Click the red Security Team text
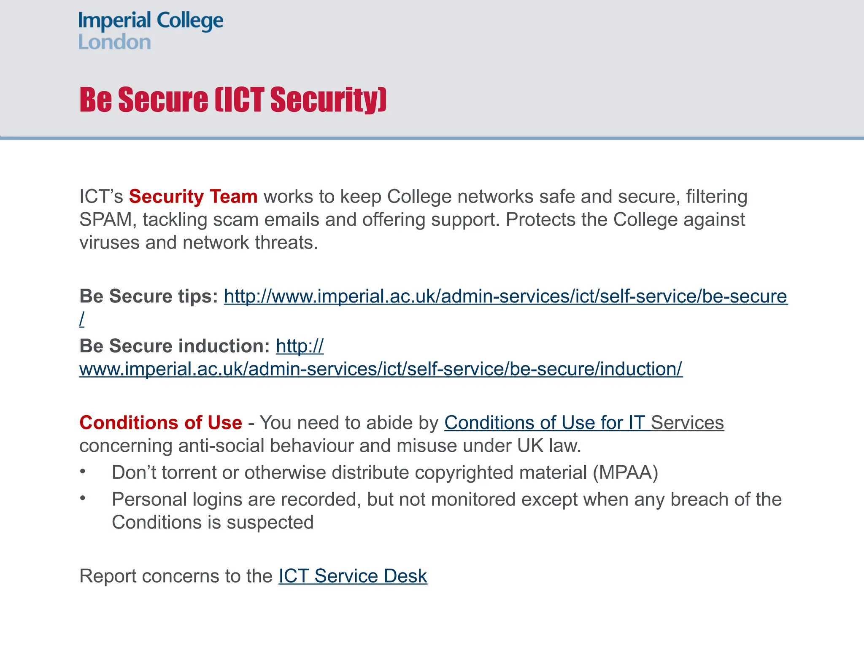Screen dimensions: 864x648 point(193,197)
